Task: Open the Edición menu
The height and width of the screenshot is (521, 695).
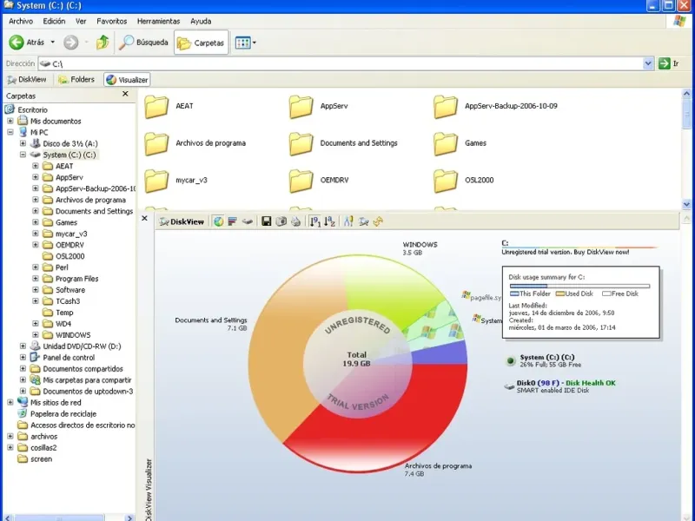Action: 54,21
